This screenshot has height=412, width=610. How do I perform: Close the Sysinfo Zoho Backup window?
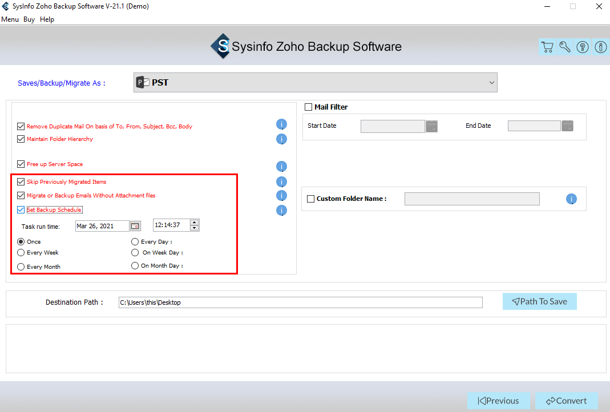599,6
